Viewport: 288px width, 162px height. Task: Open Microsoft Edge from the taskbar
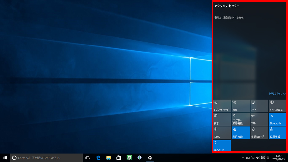tap(98, 158)
